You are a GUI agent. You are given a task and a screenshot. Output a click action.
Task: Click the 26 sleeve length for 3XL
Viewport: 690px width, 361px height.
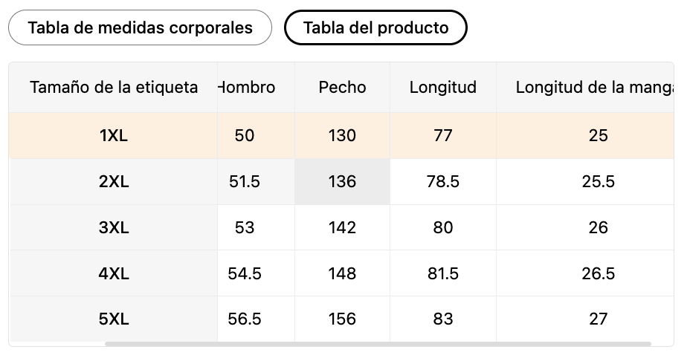tap(598, 227)
